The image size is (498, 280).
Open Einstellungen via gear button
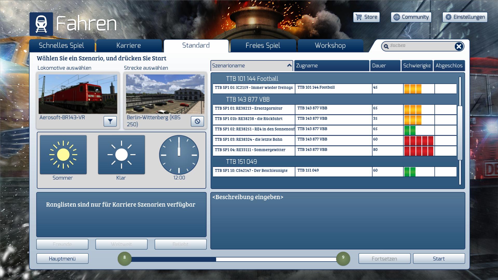pyautogui.click(x=465, y=17)
